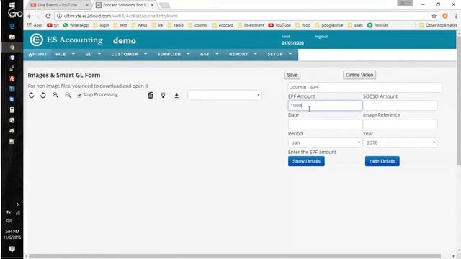Open the image file selection dropdown

[224, 95]
